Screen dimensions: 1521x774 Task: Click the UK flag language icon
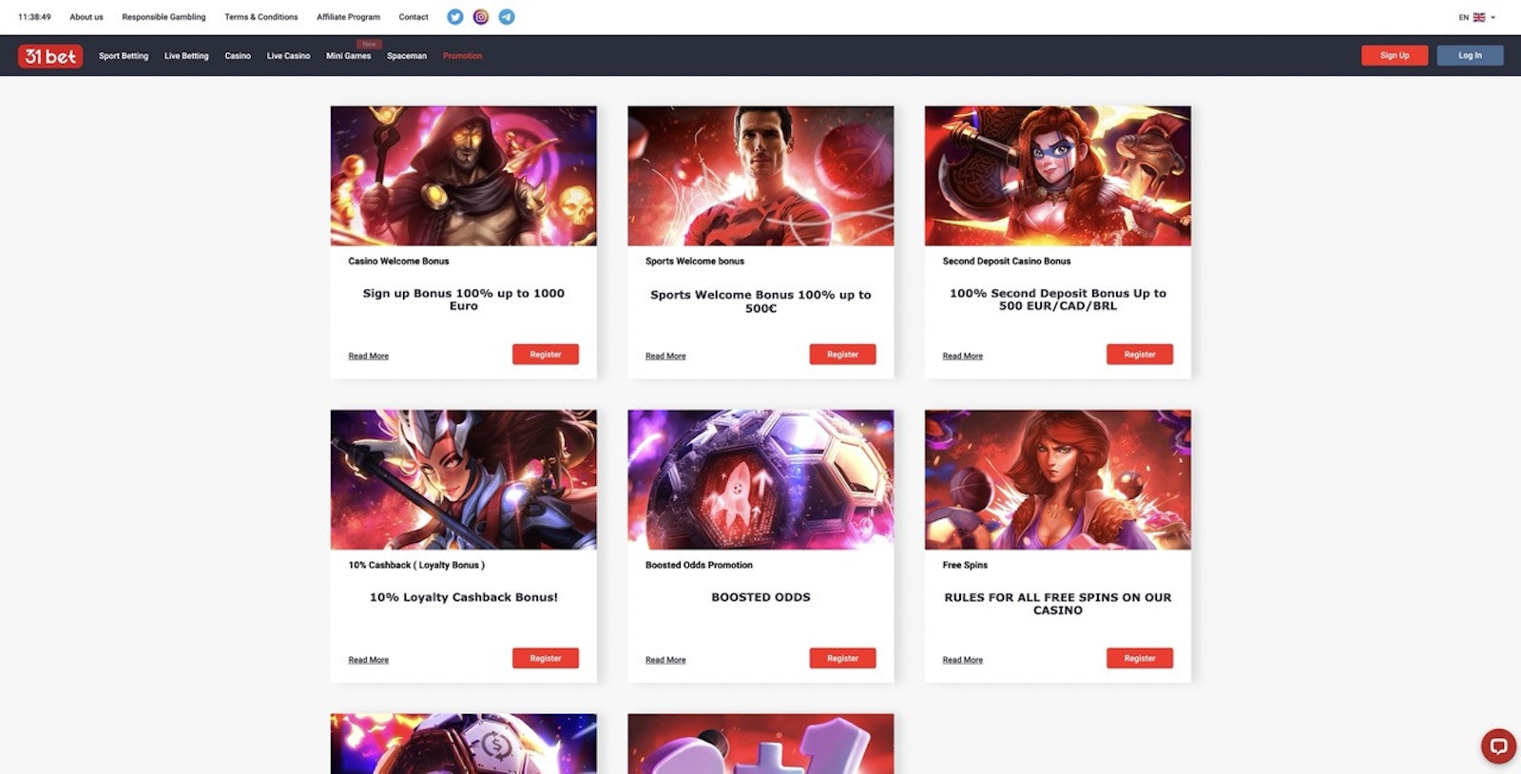(1479, 17)
